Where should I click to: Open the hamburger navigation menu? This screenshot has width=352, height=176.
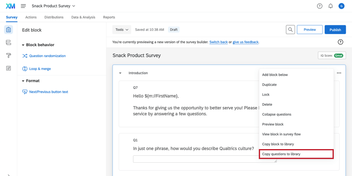[23, 6]
